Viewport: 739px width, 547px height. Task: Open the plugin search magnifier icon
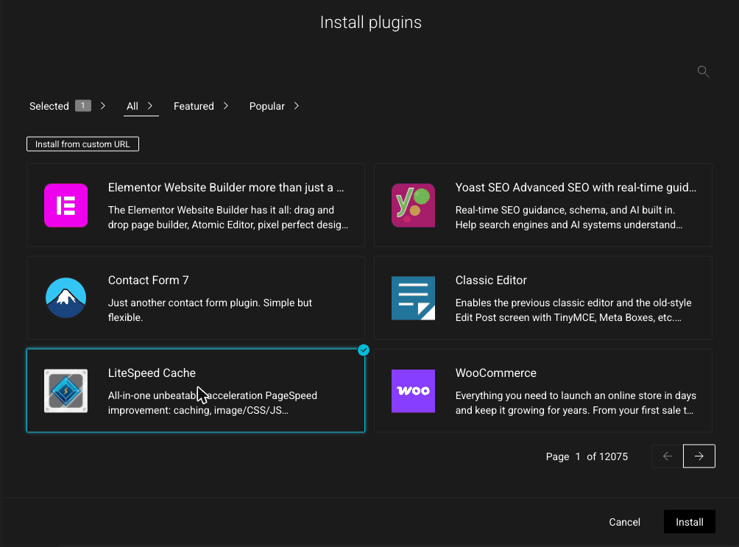(703, 71)
